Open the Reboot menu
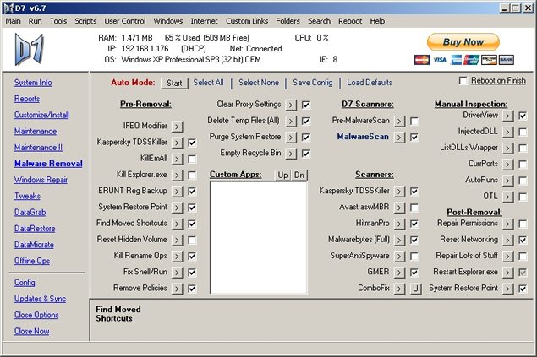Image resolution: width=537 pixels, height=357 pixels. click(350, 21)
